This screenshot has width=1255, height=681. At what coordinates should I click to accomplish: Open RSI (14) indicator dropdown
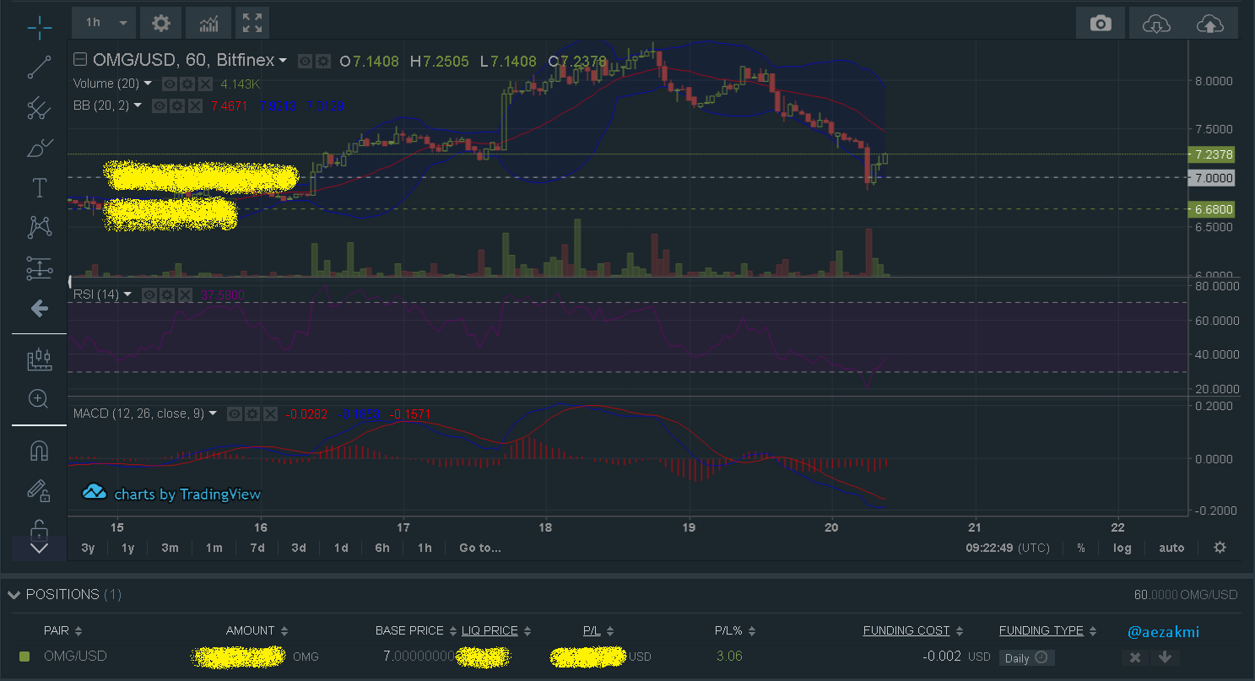(x=127, y=295)
